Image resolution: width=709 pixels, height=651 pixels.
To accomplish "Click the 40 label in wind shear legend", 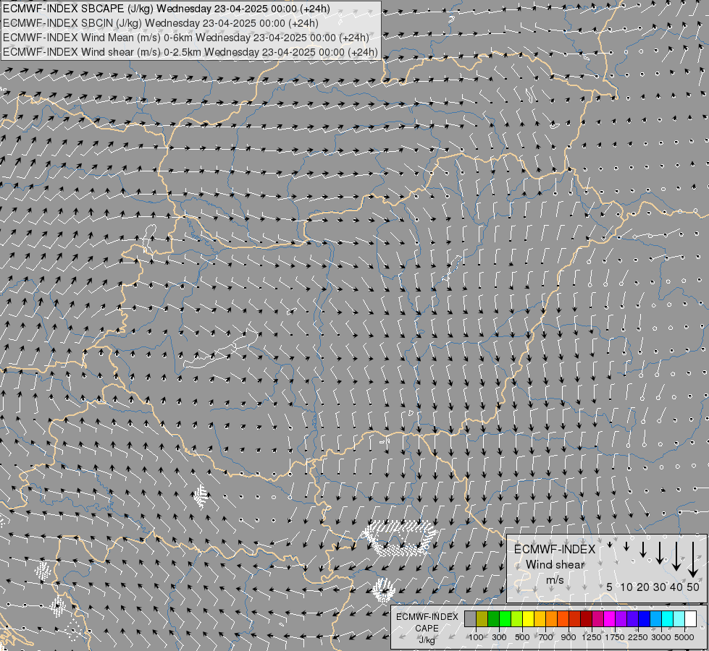I will [676, 587].
